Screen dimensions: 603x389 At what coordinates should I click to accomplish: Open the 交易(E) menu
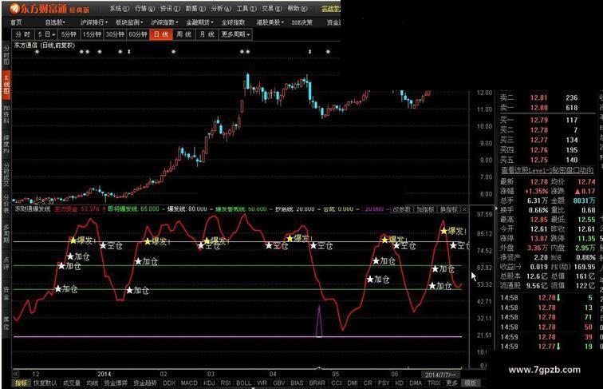point(271,8)
